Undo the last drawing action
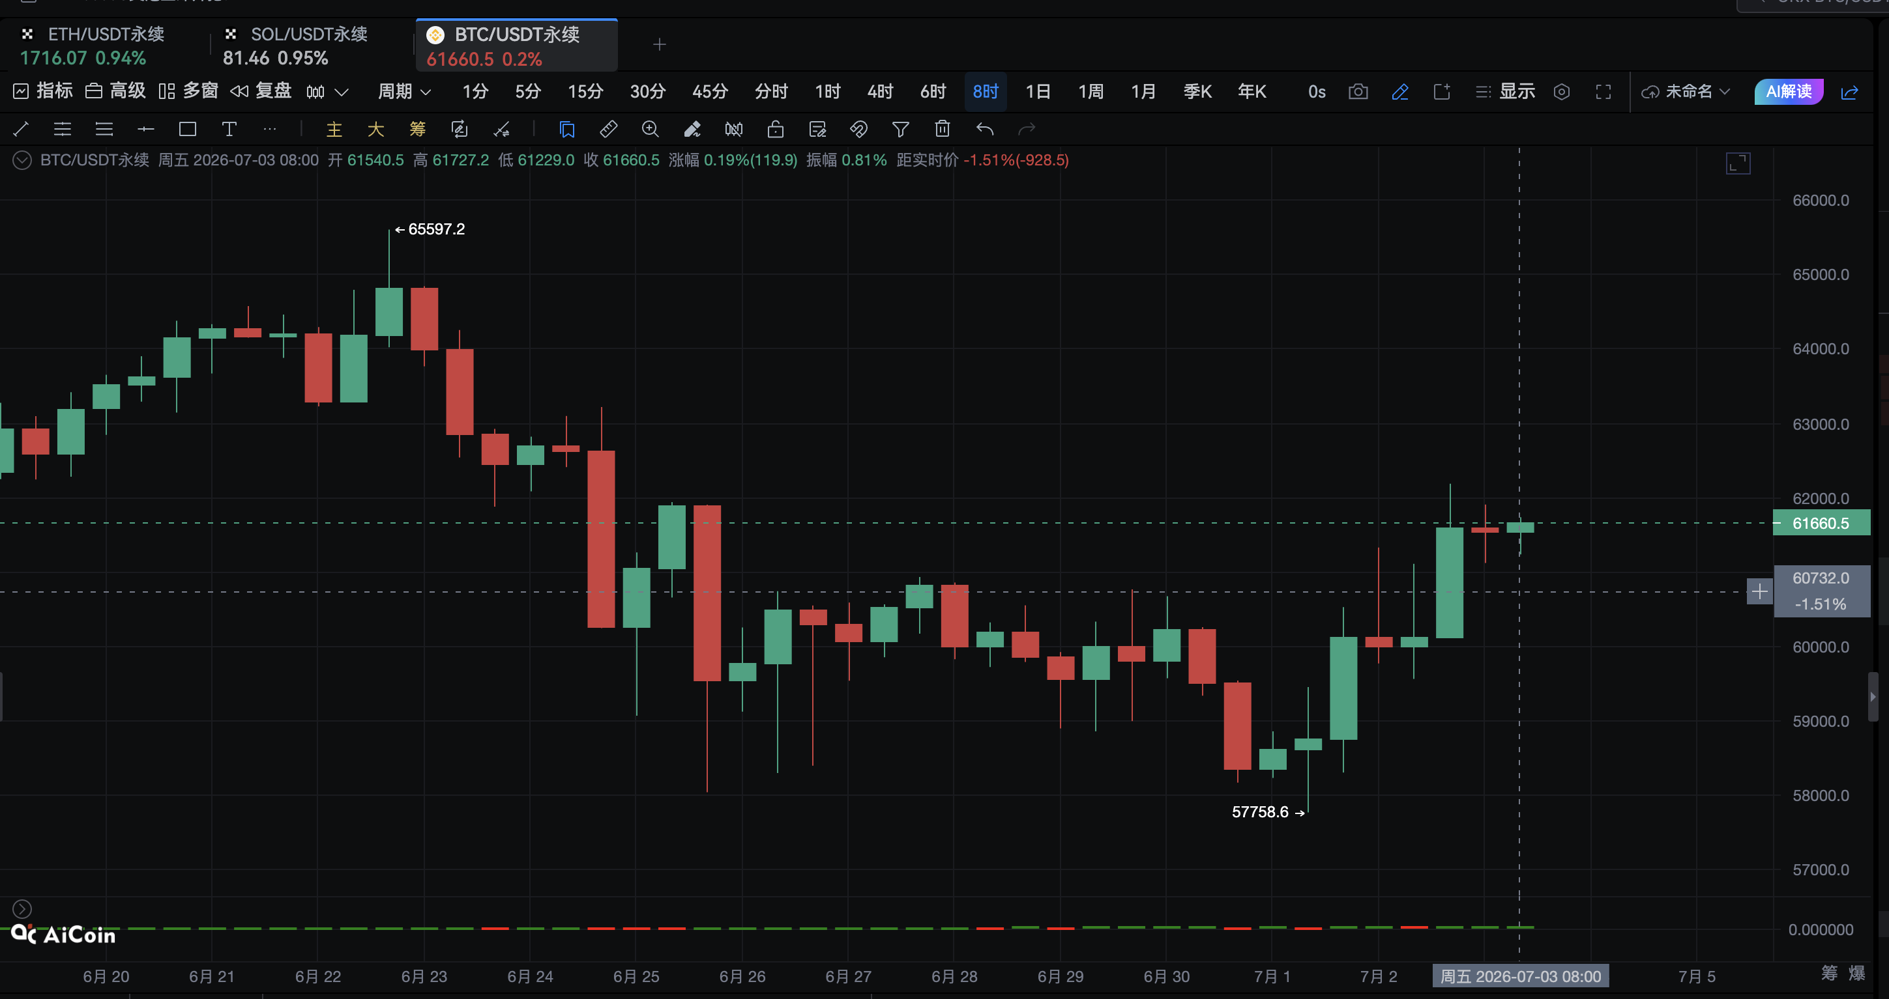The image size is (1889, 999). 985,130
